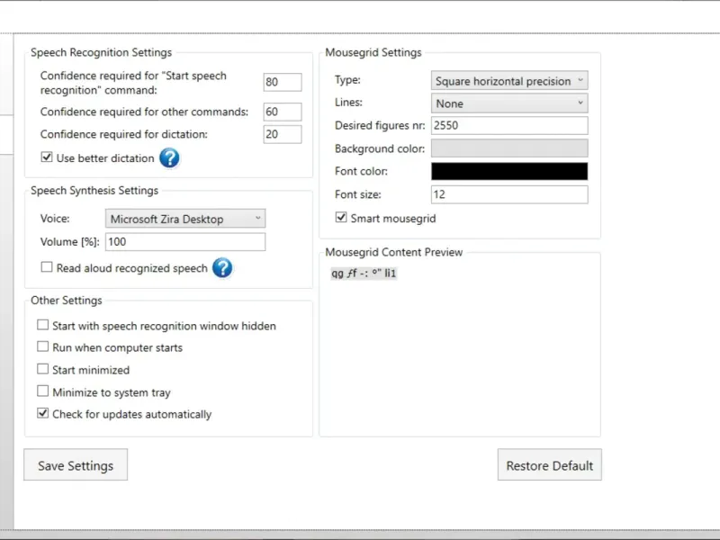Click the Save Settings button
The height and width of the screenshot is (540, 720).
tap(76, 465)
